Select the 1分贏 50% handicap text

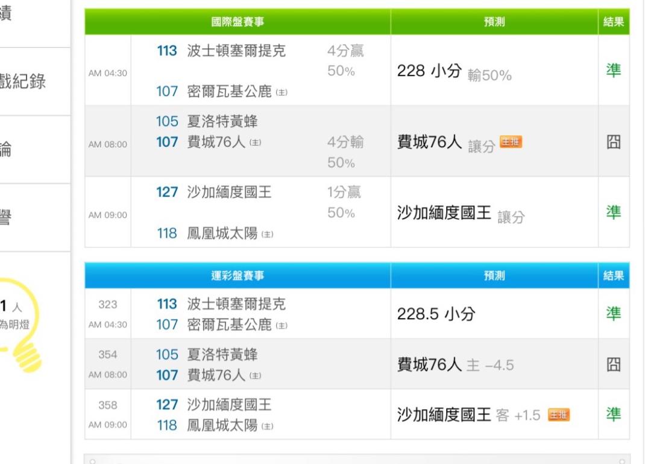344,203
